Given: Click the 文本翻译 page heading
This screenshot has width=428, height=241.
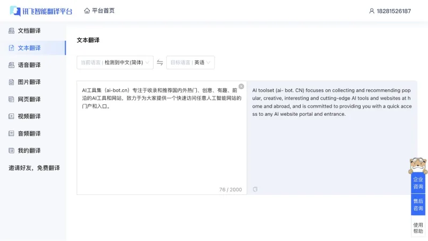Looking at the screenshot, I should pos(88,40).
